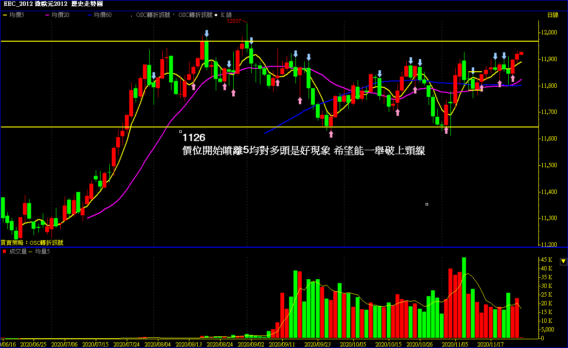
Task: Click the 10 K volume axis label
Action: tap(547, 320)
